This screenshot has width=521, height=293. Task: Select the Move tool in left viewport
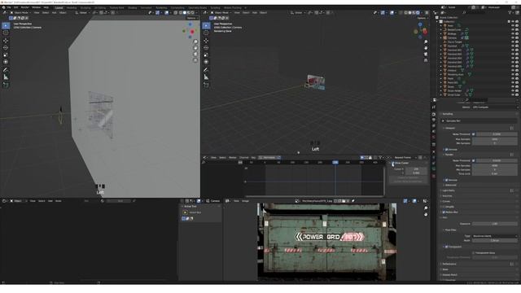click(x=6, y=41)
